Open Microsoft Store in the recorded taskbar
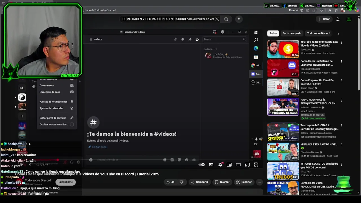This screenshot has width=361, height=203. [256, 57]
